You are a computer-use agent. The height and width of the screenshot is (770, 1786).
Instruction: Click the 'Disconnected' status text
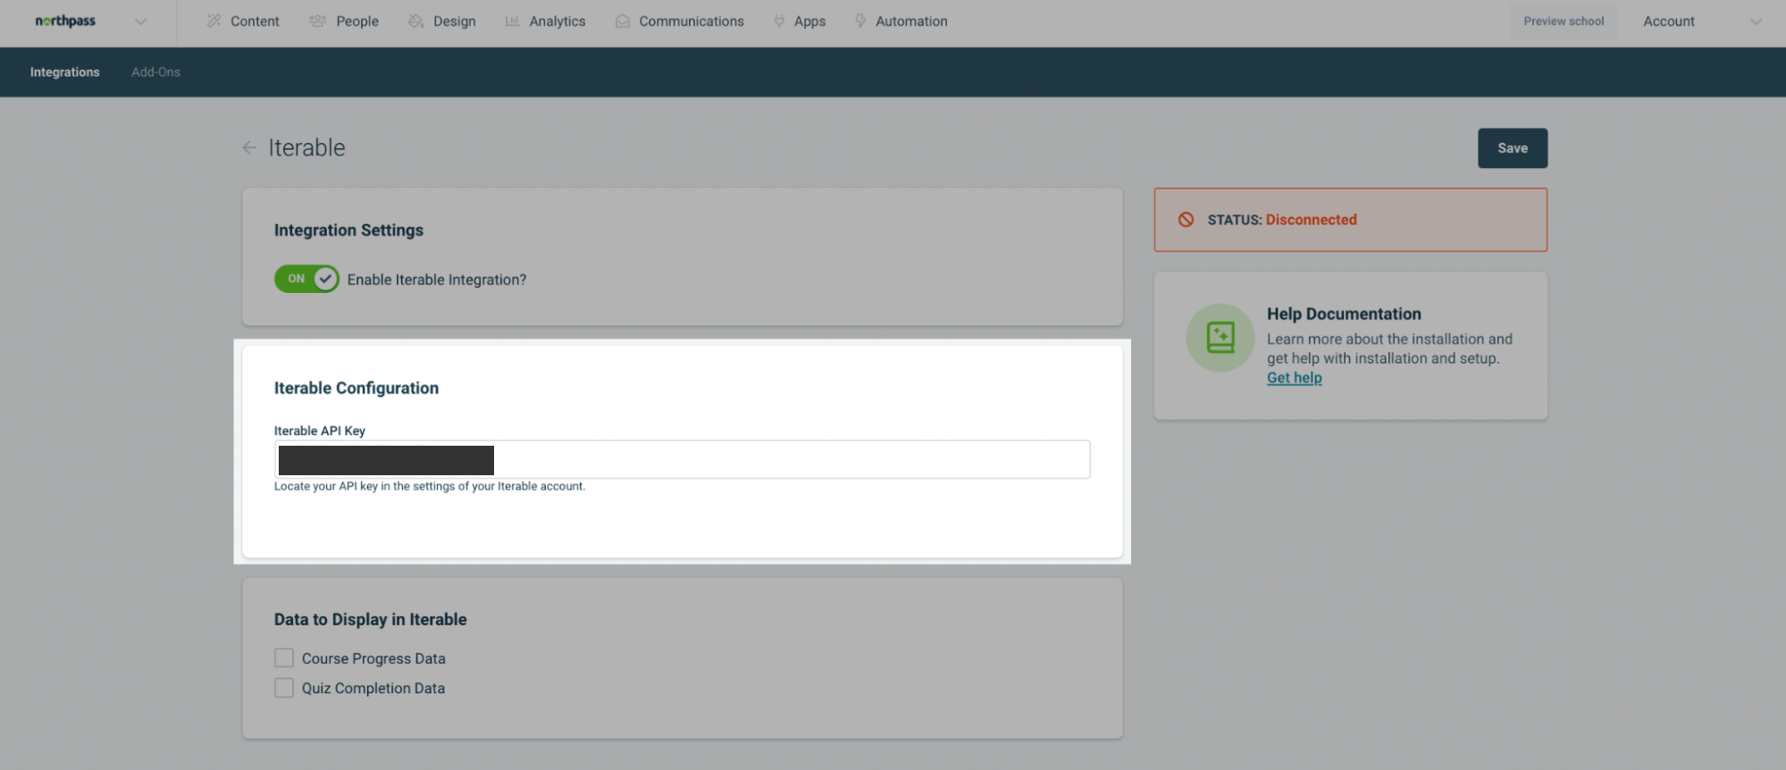[x=1311, y=220]
